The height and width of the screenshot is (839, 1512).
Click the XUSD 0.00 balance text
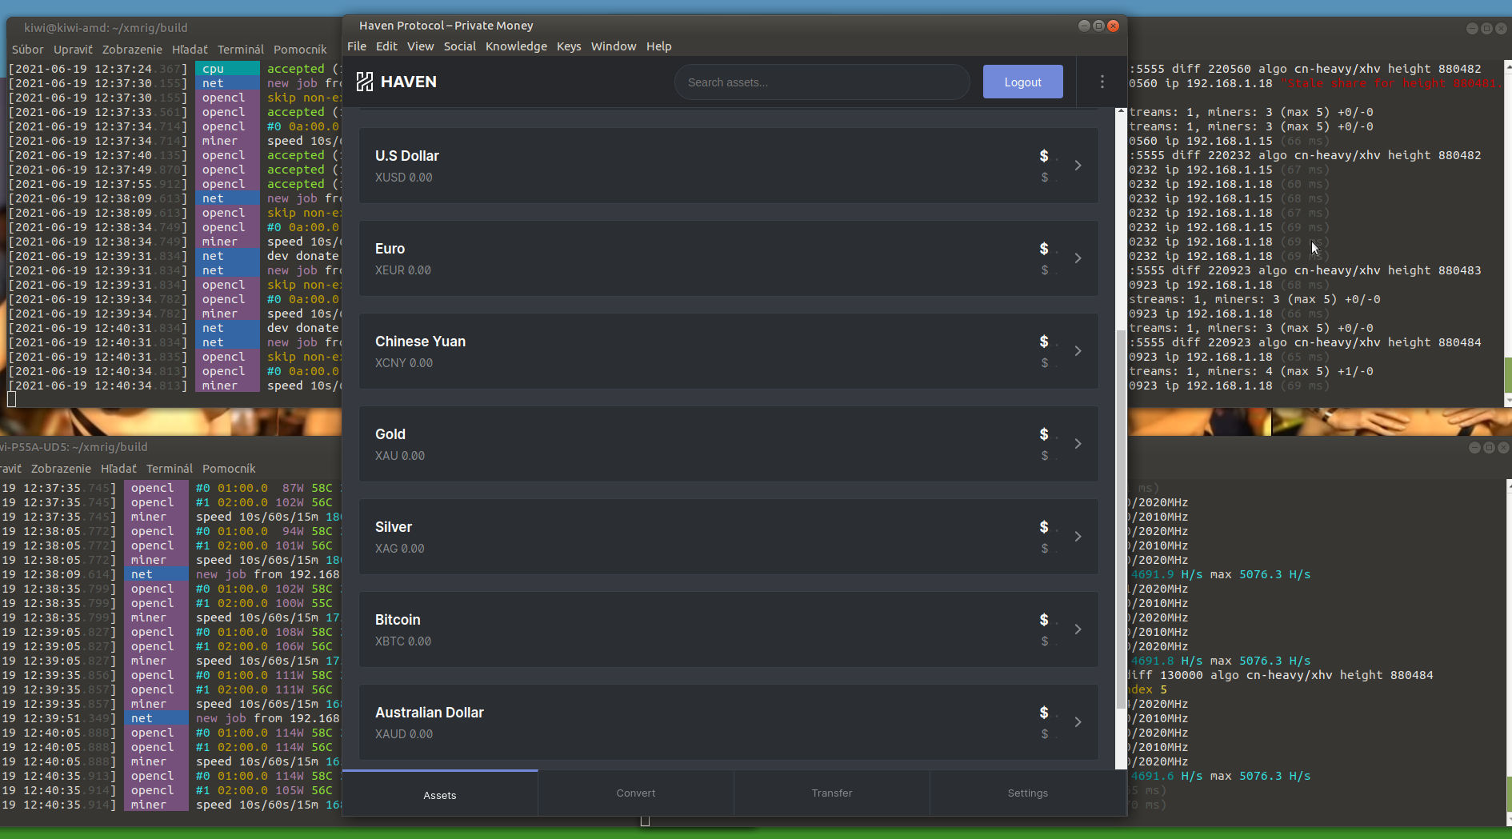coord(404,178)
